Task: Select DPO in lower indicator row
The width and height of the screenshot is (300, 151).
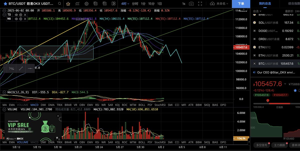Action: point(223,142)
